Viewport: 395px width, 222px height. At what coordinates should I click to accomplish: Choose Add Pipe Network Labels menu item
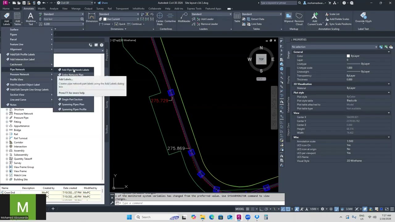tap(73, 70)
